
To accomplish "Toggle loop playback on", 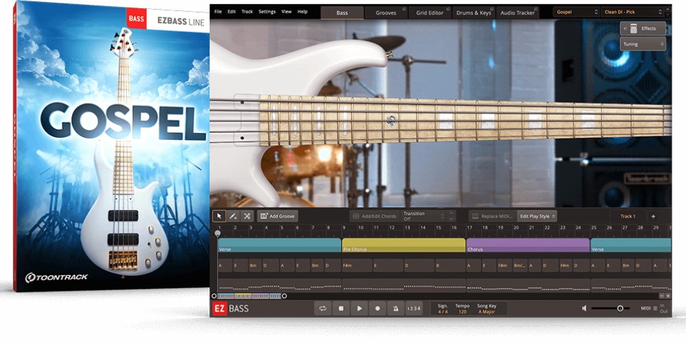I will 322,309.
